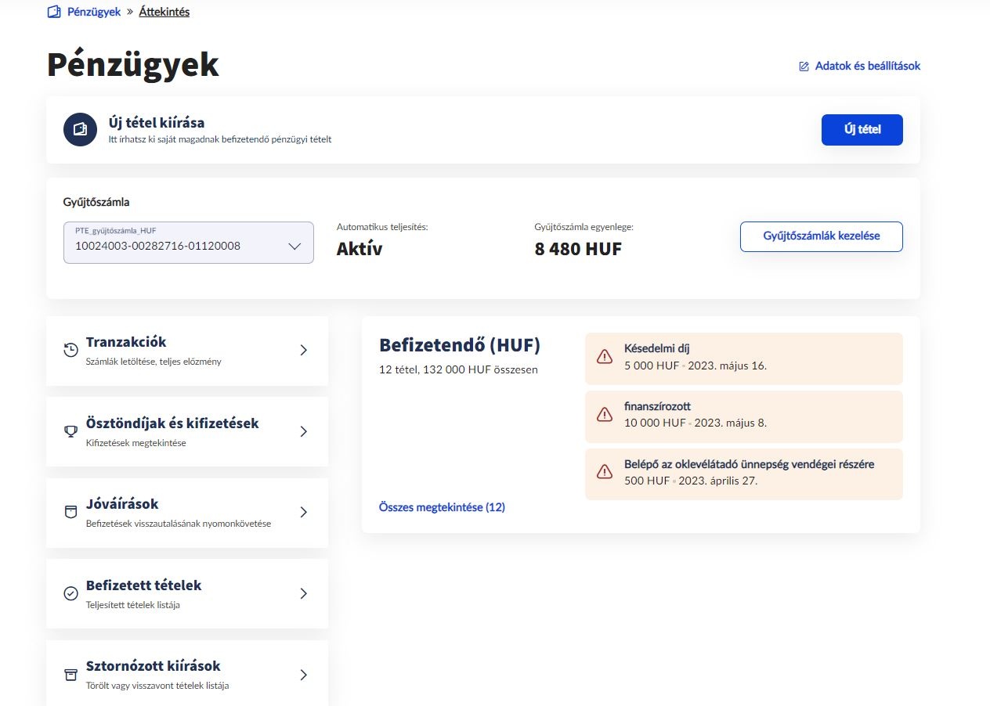Viewport: 990px width, 706px height.
Task: Click the trophy icon for Ösztöndíjak és kifizetések
Action: tap(70, 431)
